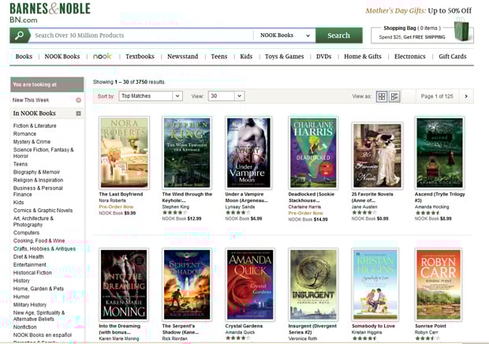Click the Search over 30 Million Products field
Viewport: 489px width, 344px height.
point(142,36)
